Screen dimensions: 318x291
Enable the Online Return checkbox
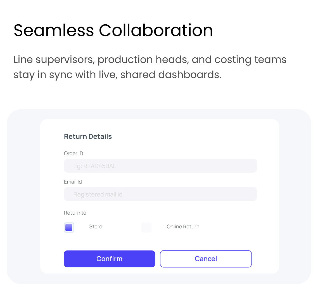[146, 227]
